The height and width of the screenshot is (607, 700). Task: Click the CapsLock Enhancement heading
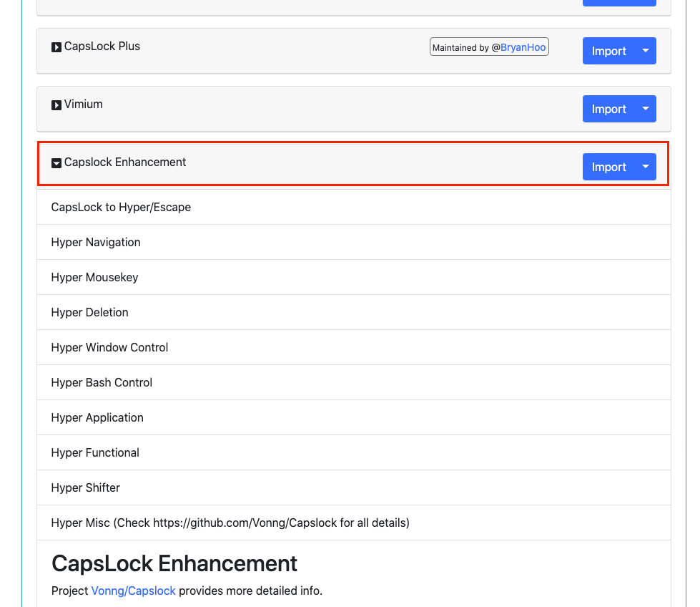coord(174,563)
